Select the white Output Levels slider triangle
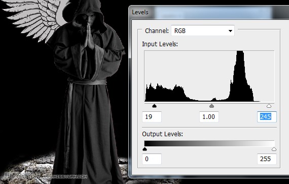 pyautogui.click(x=274, y=149)
